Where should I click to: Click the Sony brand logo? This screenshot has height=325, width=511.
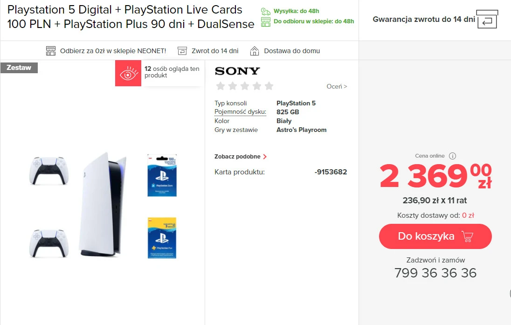click(x=237, y=71)
